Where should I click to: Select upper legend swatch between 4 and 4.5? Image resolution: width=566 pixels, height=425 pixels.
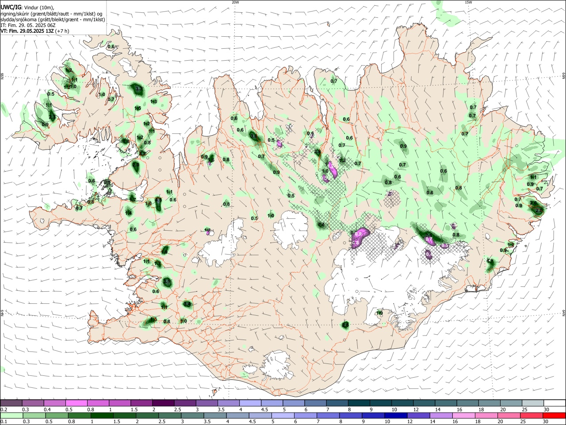(x=250, y=403)
